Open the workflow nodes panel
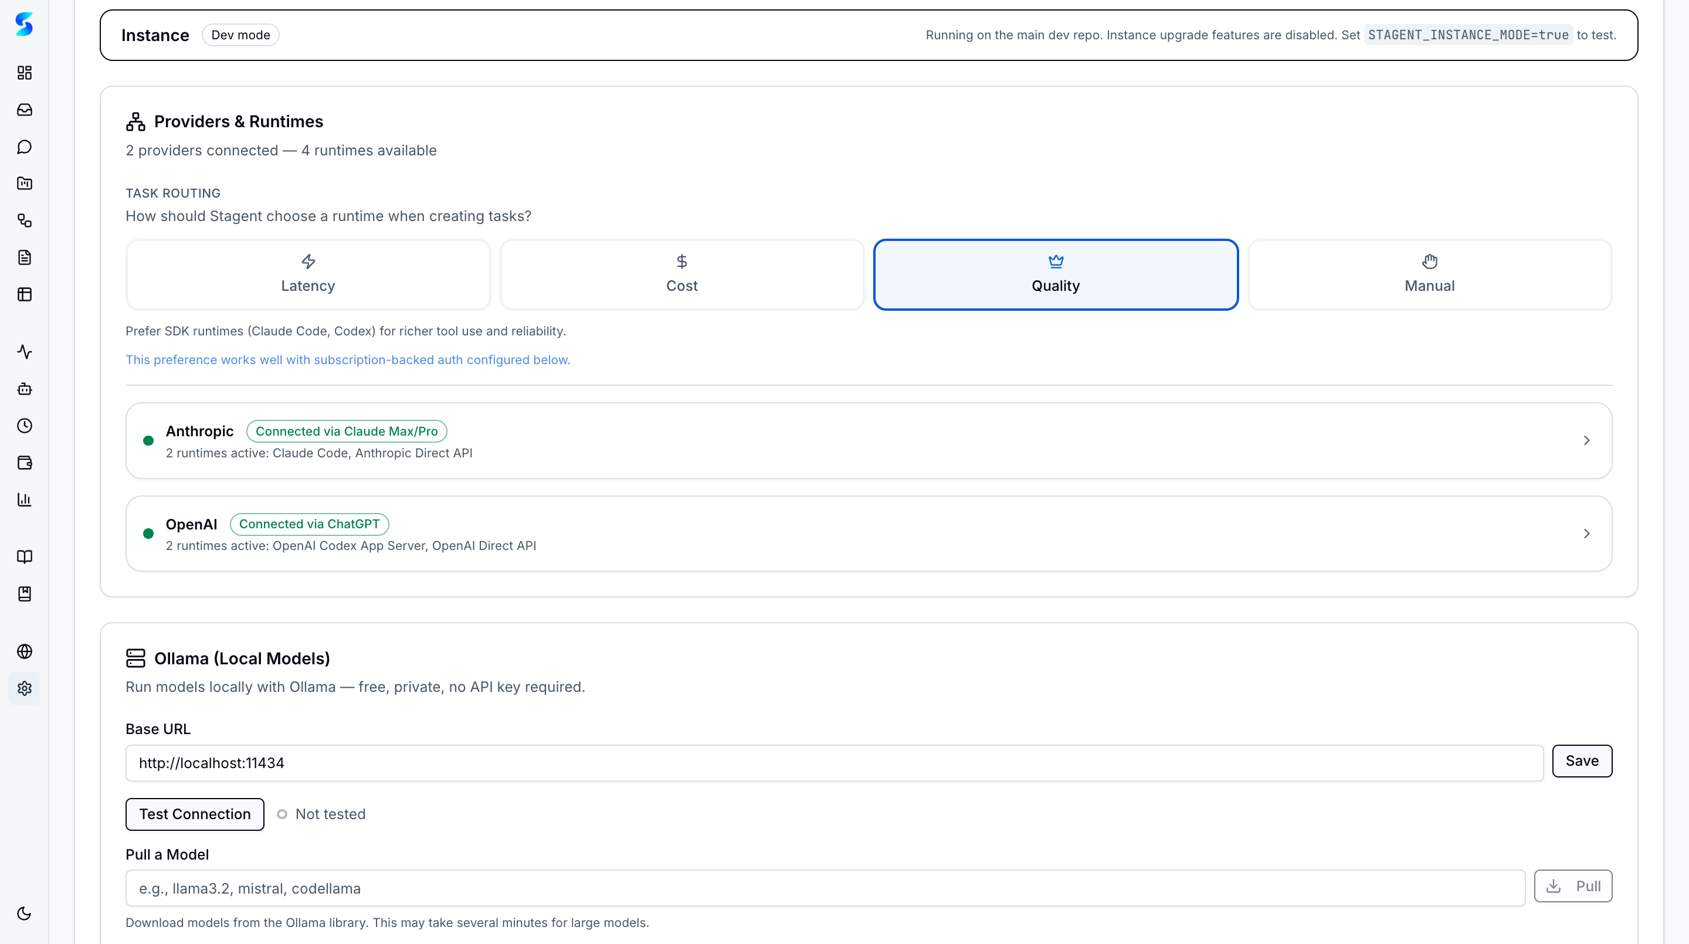1689x944 pixels. 24,221
